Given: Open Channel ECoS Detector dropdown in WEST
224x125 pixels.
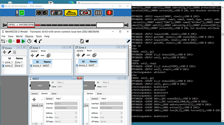Looking at the screenshot, I should coord(66,108).
